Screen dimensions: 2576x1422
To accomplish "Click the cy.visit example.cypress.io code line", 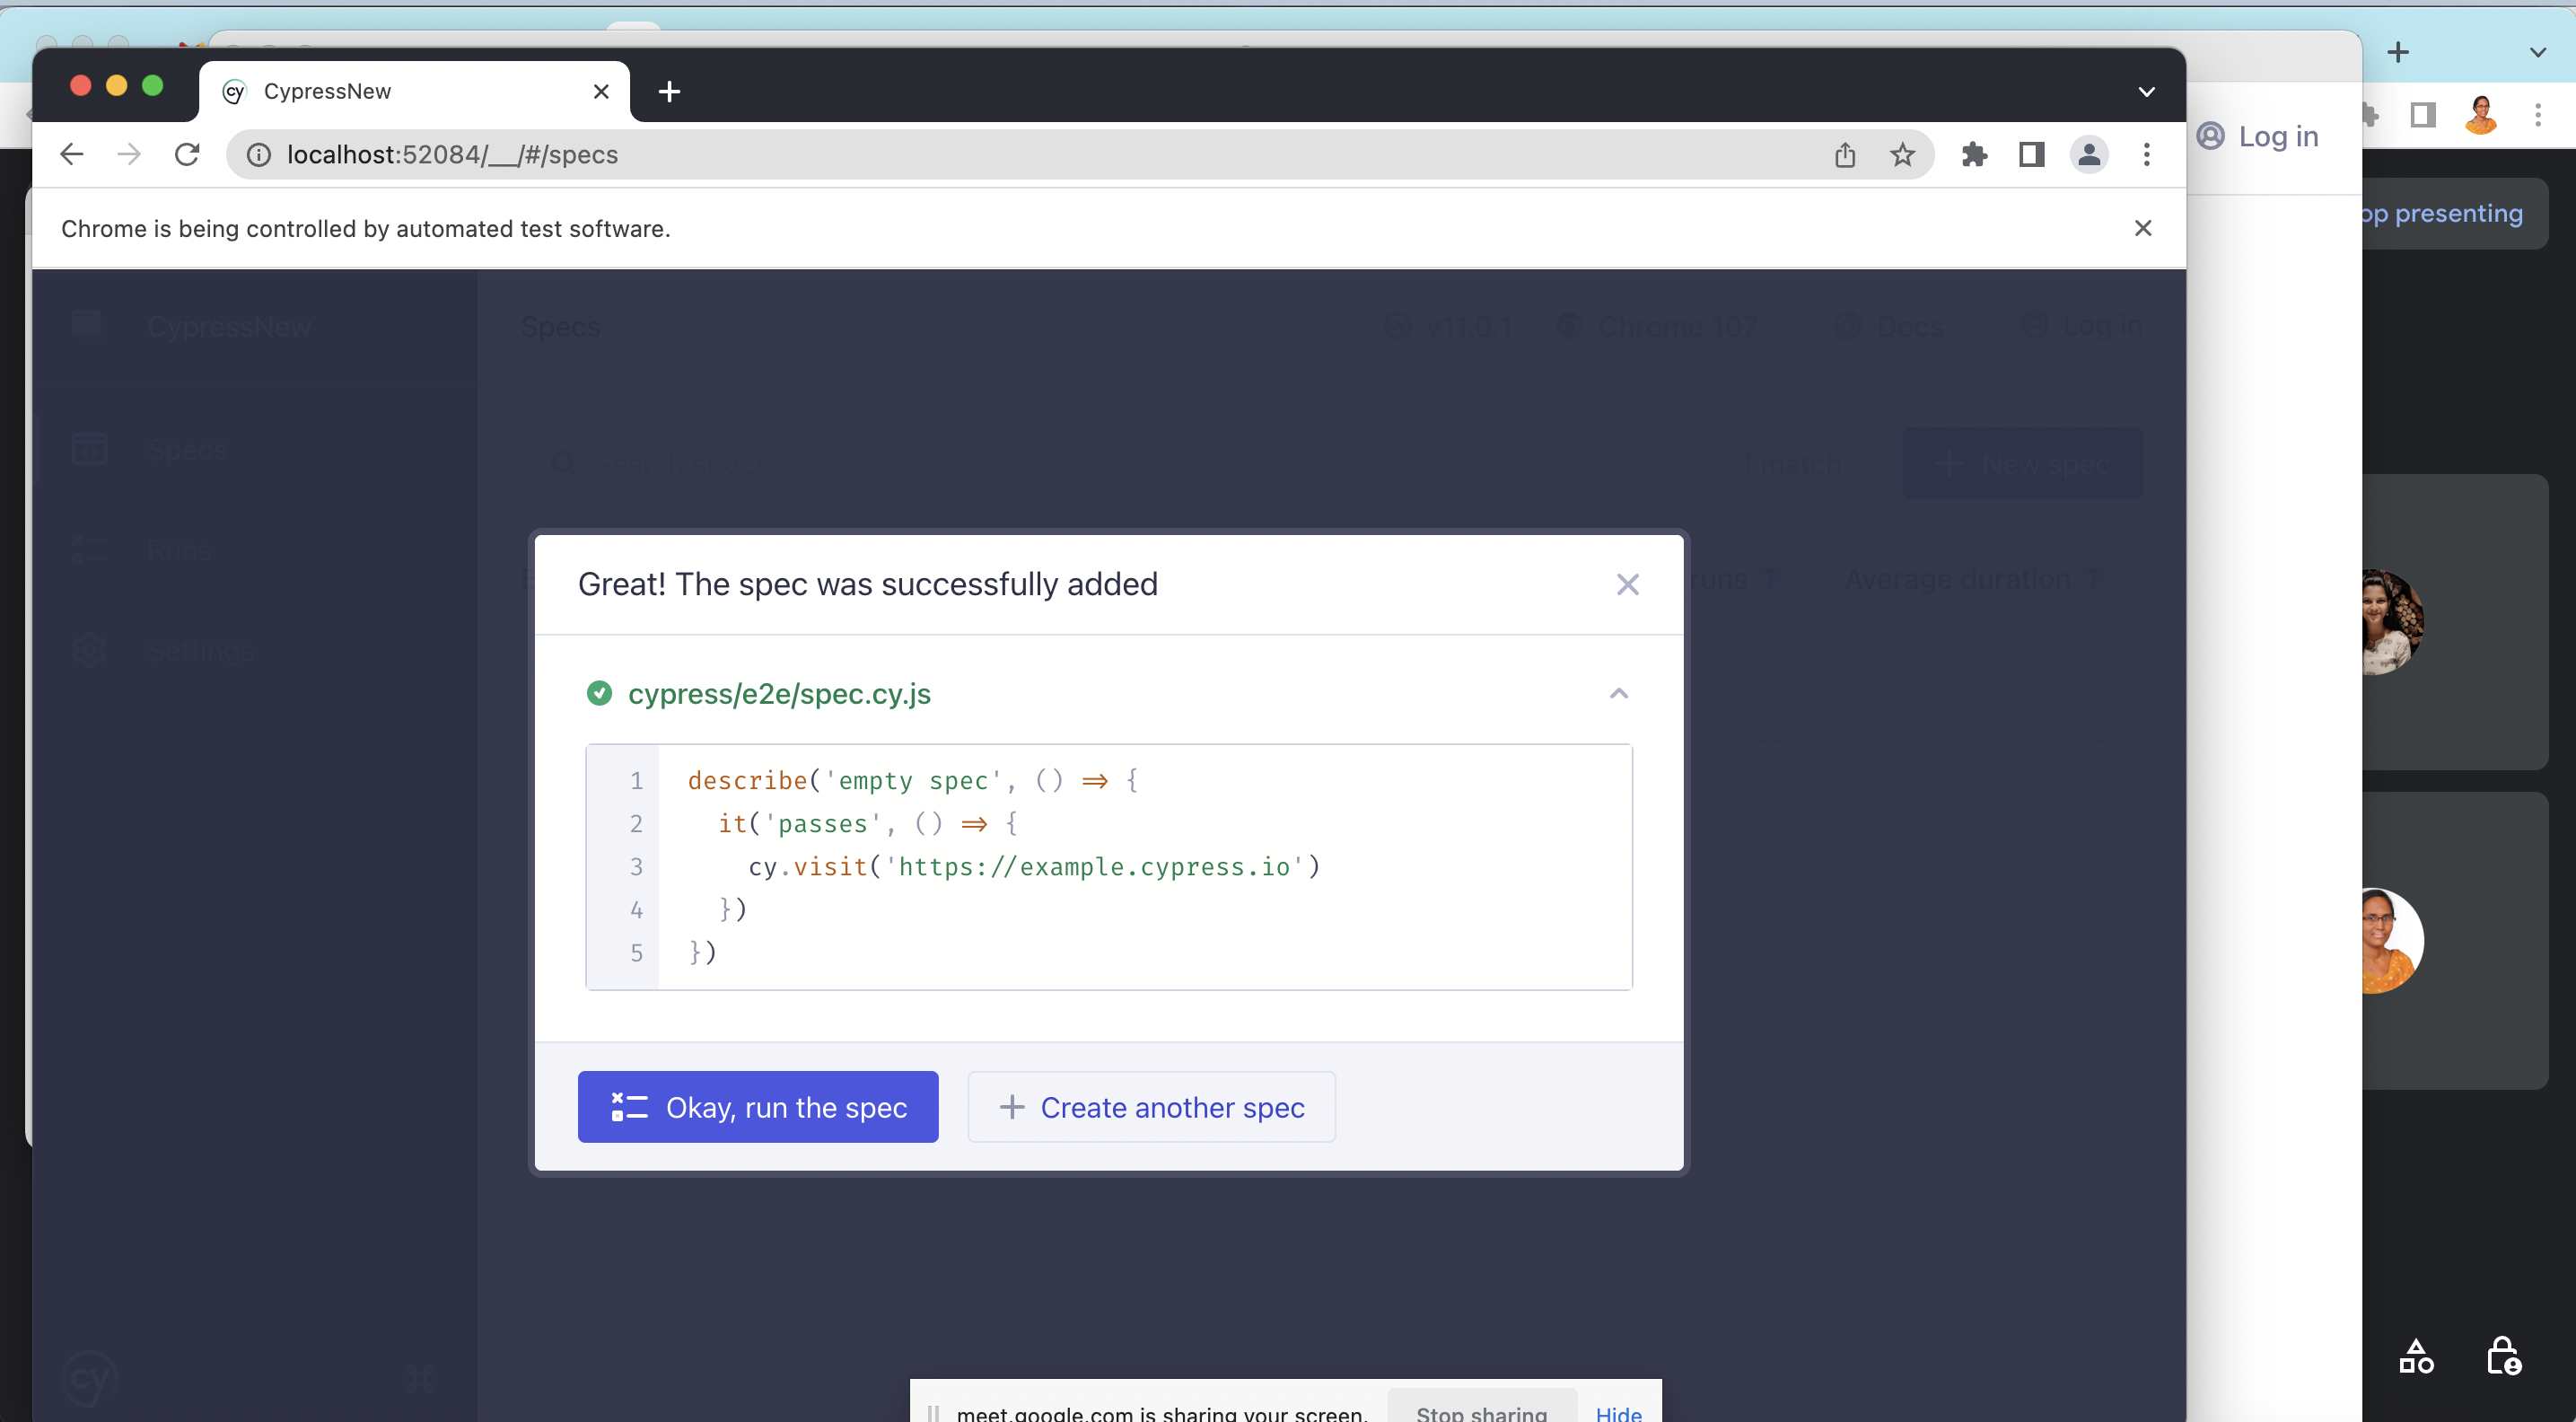I will point(1034,867).
